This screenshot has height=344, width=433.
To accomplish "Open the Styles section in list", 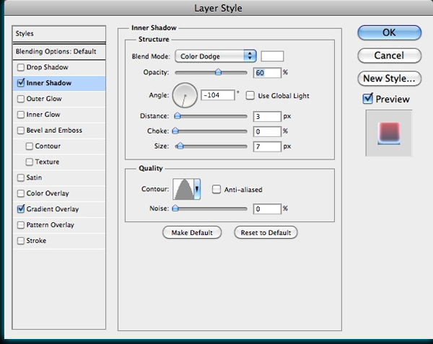I will point(26,34).
